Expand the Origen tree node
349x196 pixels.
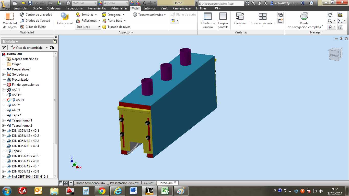3,64
